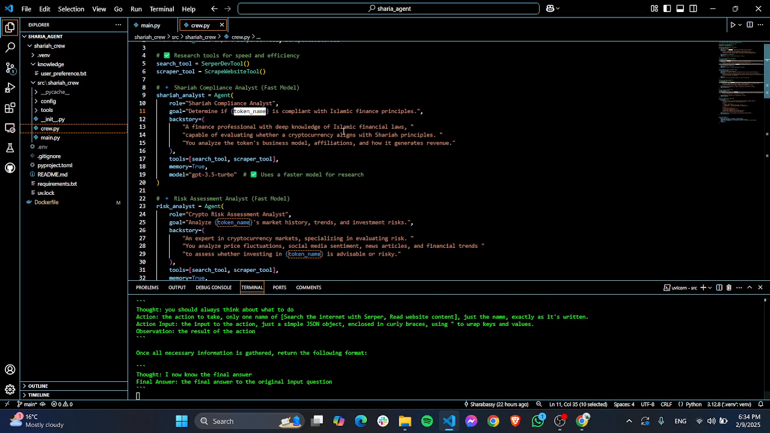Open the Explorer view in activity bar
Image resolution: width=770 pixels, height=433 pixels.
10,27
